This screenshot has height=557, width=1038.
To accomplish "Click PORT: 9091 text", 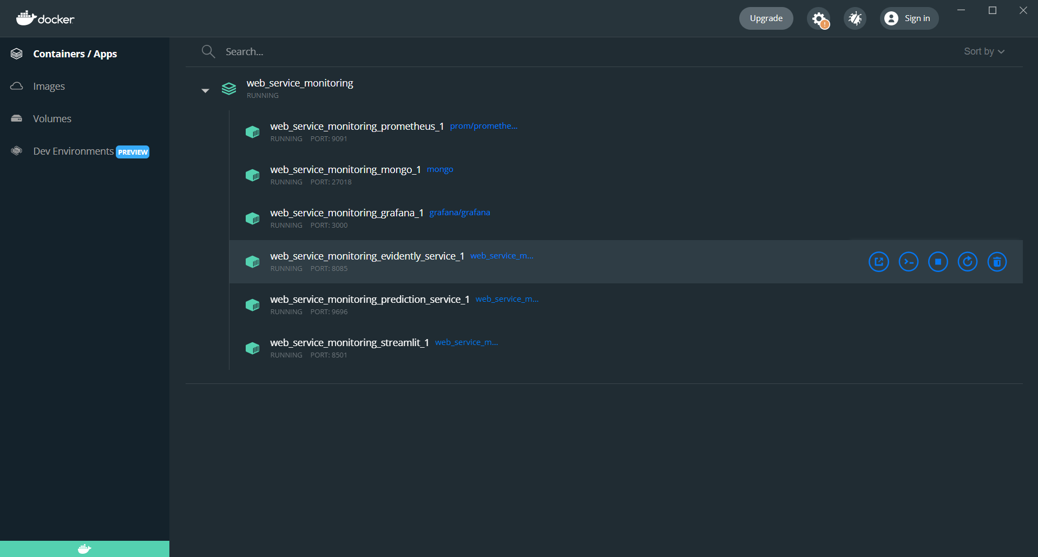I will 329,139.
